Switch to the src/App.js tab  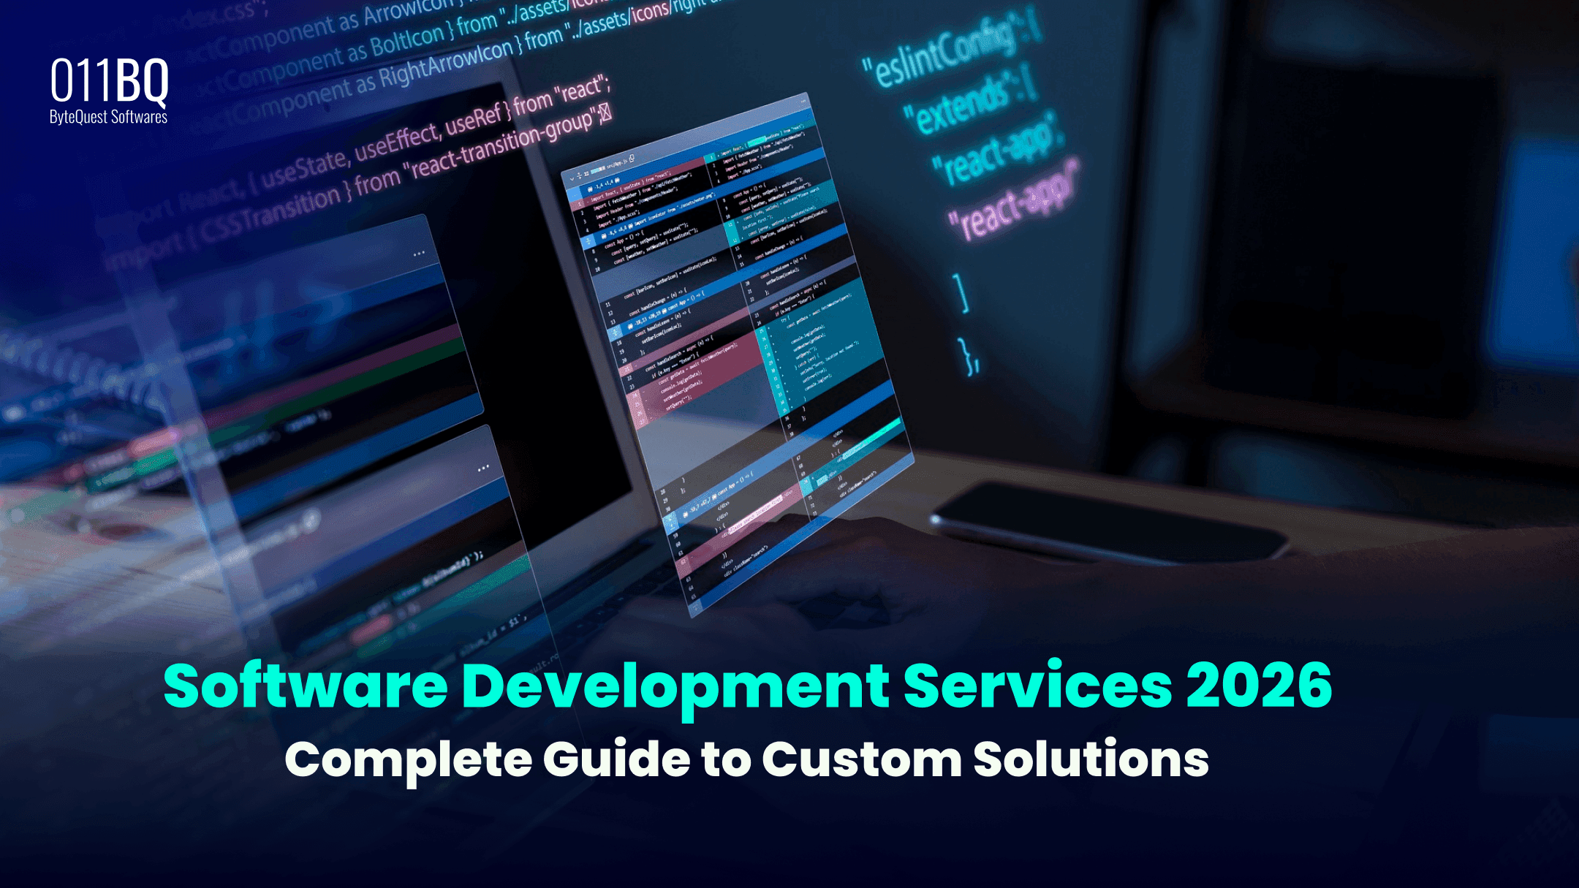coord(618,162)
